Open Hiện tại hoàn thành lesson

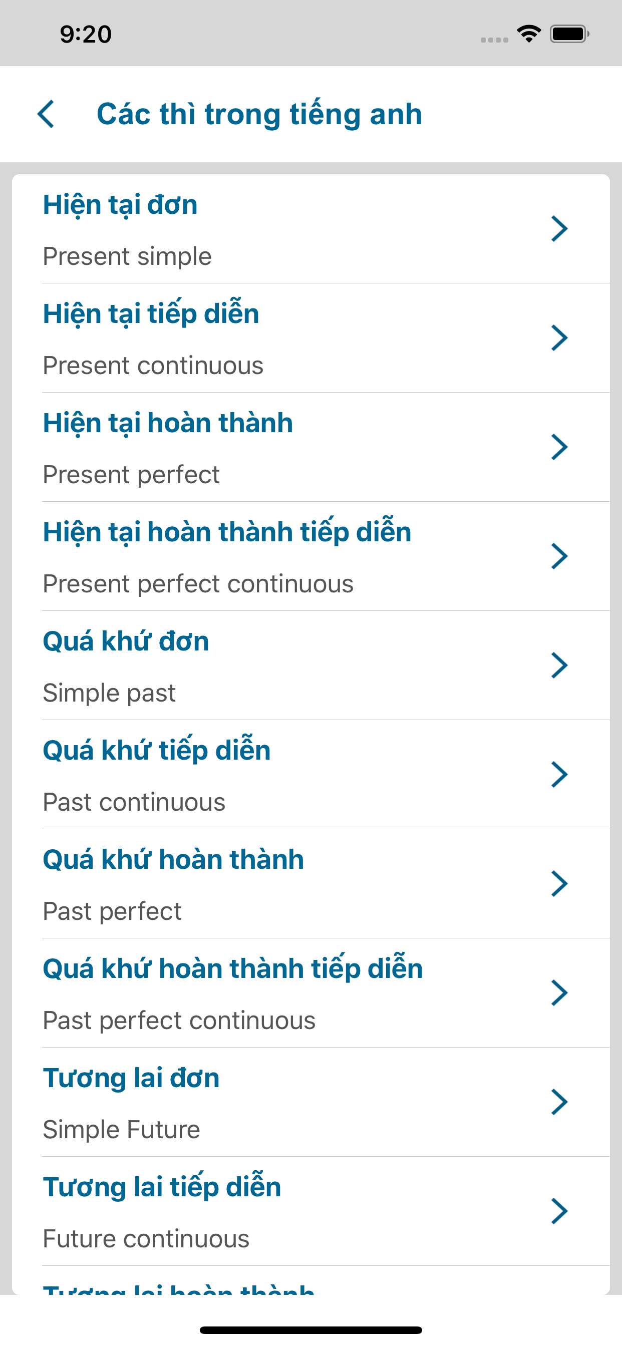[x=168, y=423]
